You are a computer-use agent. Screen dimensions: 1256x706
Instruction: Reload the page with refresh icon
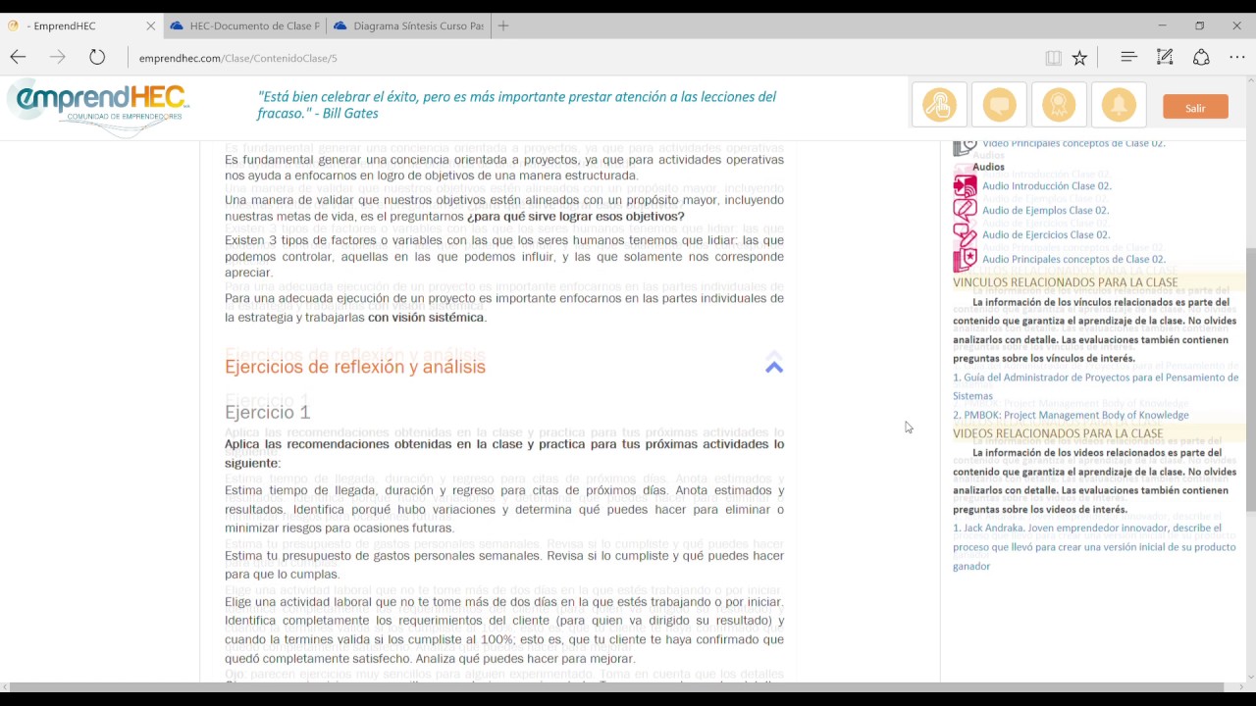click(x=97, y=57)
